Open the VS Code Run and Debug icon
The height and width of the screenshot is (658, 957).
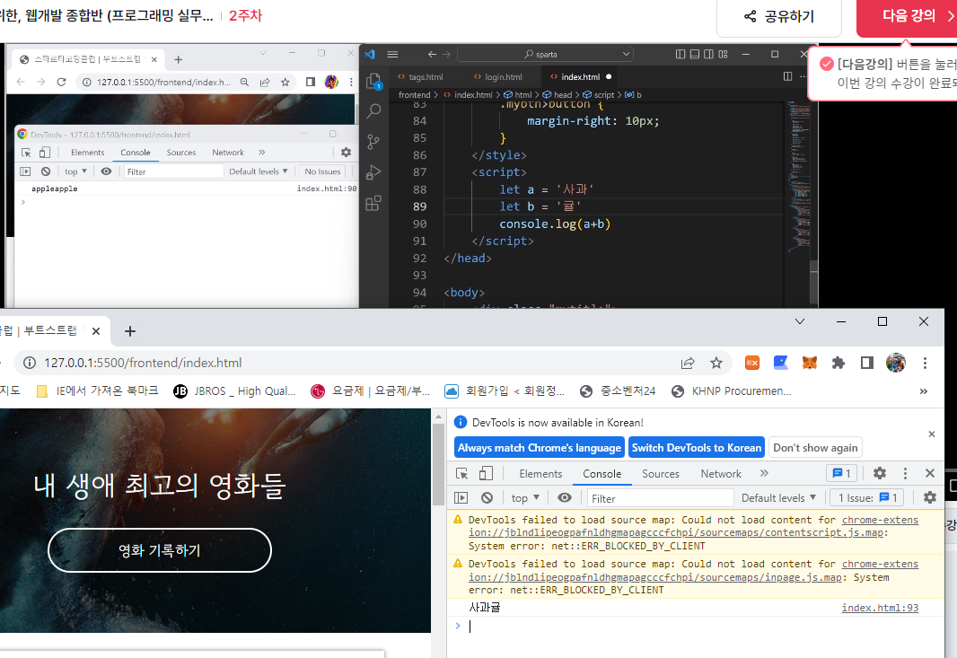point(373,172)
